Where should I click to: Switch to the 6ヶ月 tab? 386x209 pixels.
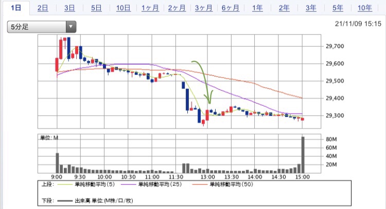pyautogui.click(x=230, y=8)
